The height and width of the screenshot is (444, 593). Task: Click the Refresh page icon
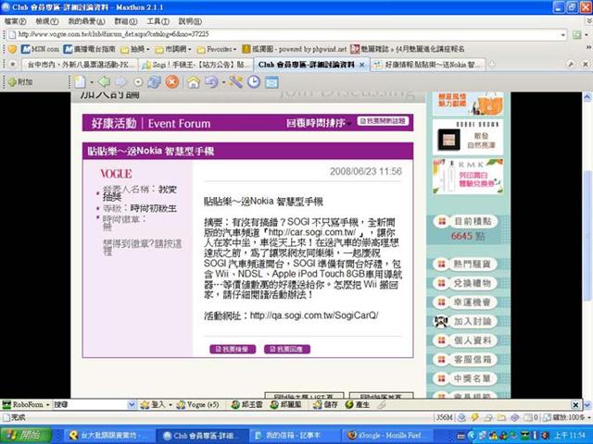click(154, 81)
